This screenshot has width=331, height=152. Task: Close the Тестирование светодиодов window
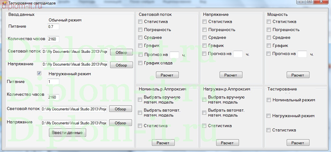point(321,2)
